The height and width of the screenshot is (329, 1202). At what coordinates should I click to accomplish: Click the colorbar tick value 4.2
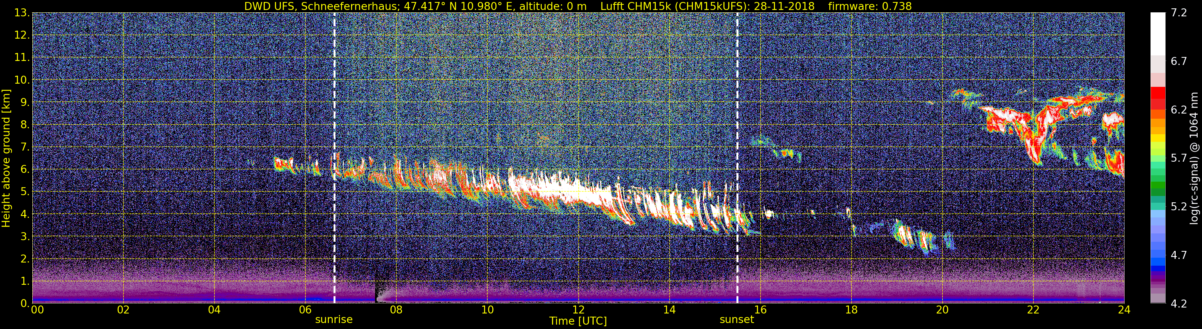(x=1179, y=304)
